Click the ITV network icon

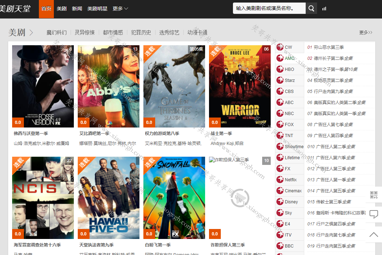(x=280, y=235)
